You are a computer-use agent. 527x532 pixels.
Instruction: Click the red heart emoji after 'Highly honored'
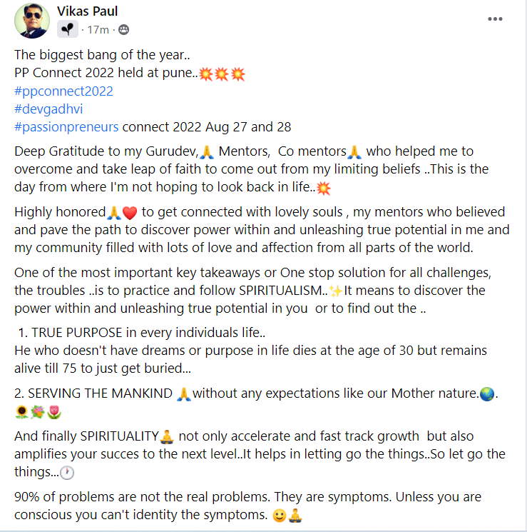pyautogui.click(x=129, y=212)
